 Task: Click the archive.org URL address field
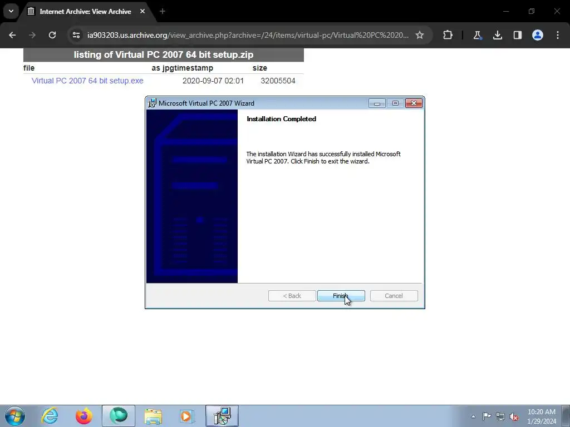pyautogui.click(x=248, y=35)
